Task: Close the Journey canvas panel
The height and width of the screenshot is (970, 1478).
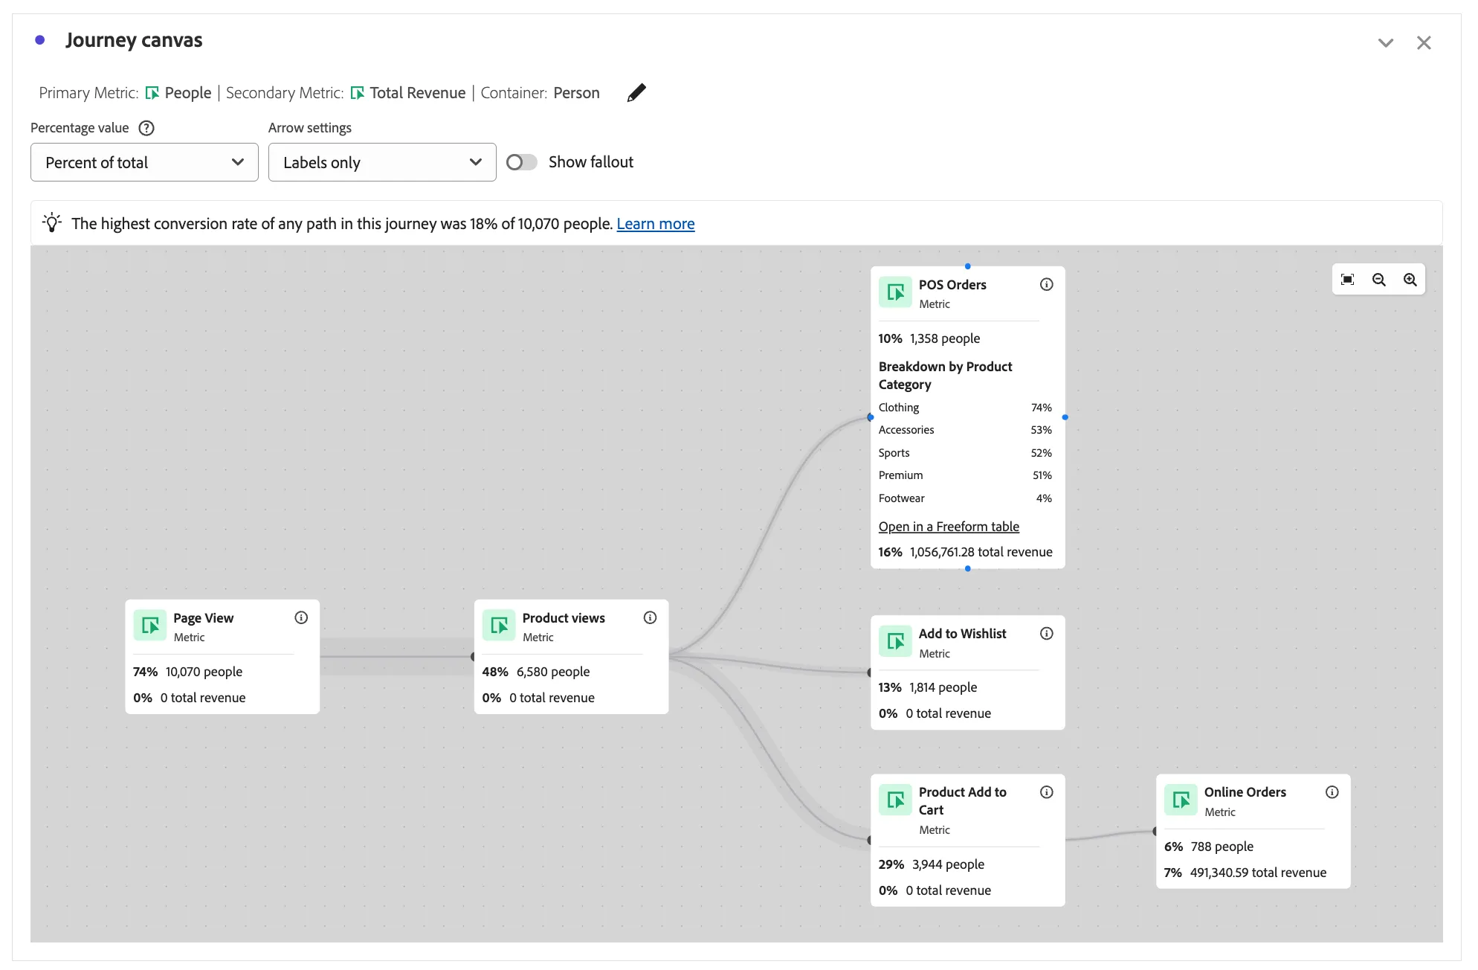Action: (1424, 43)
